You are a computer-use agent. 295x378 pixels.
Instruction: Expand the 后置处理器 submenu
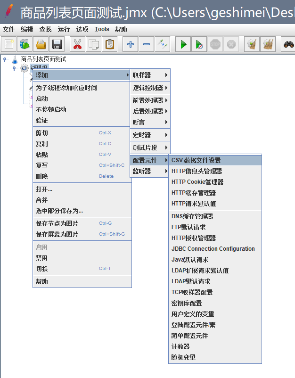click(x=150, y=111)
